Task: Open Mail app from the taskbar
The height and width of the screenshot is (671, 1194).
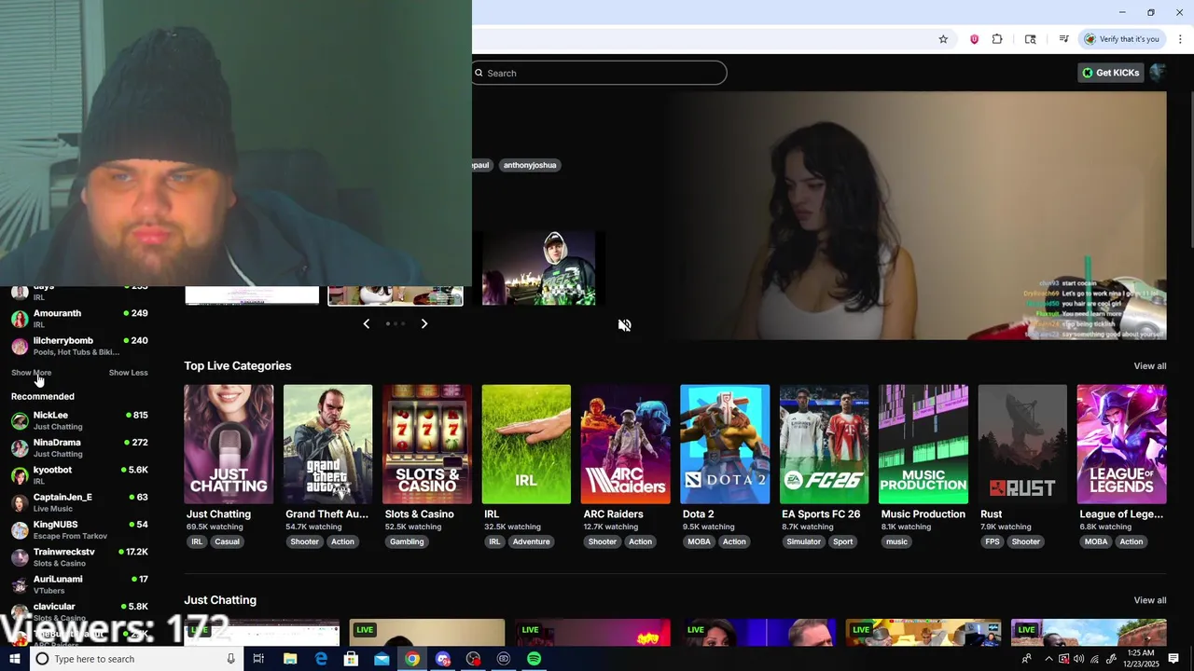Action: (x=382, y=659)
